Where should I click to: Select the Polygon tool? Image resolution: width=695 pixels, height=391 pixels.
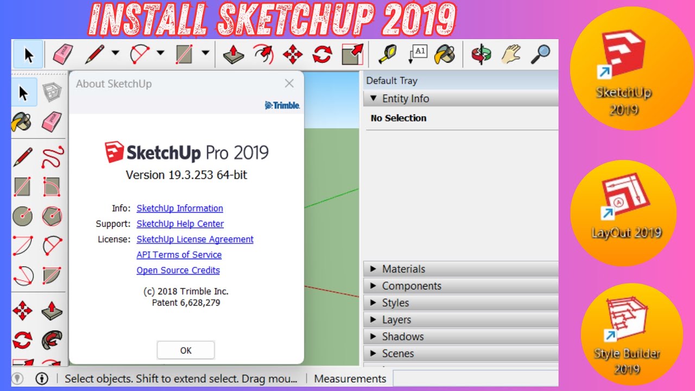(x=52, y=216)
